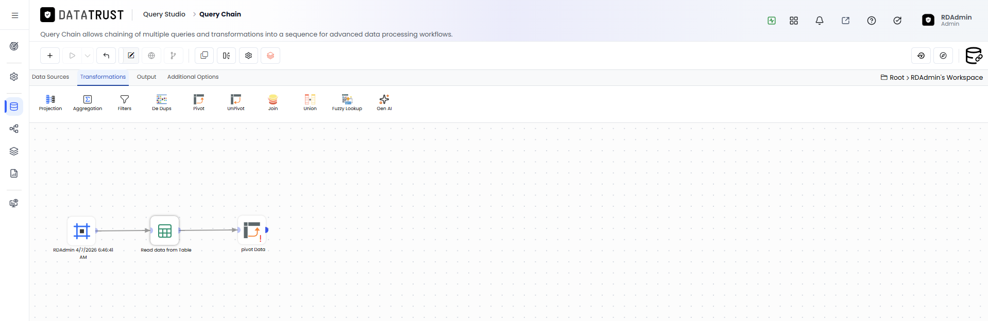
Task: Click the compass explore icon
Action: [x=943, y=56]
